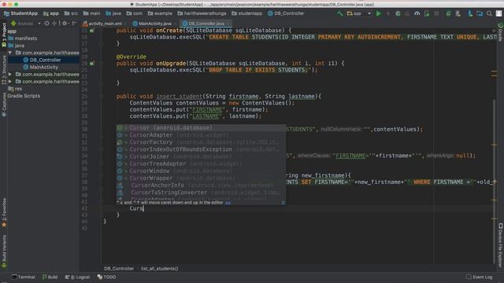Collapse the first com.example.harithawee package
Screen dimensions: 504x283
tap(10, 53)
